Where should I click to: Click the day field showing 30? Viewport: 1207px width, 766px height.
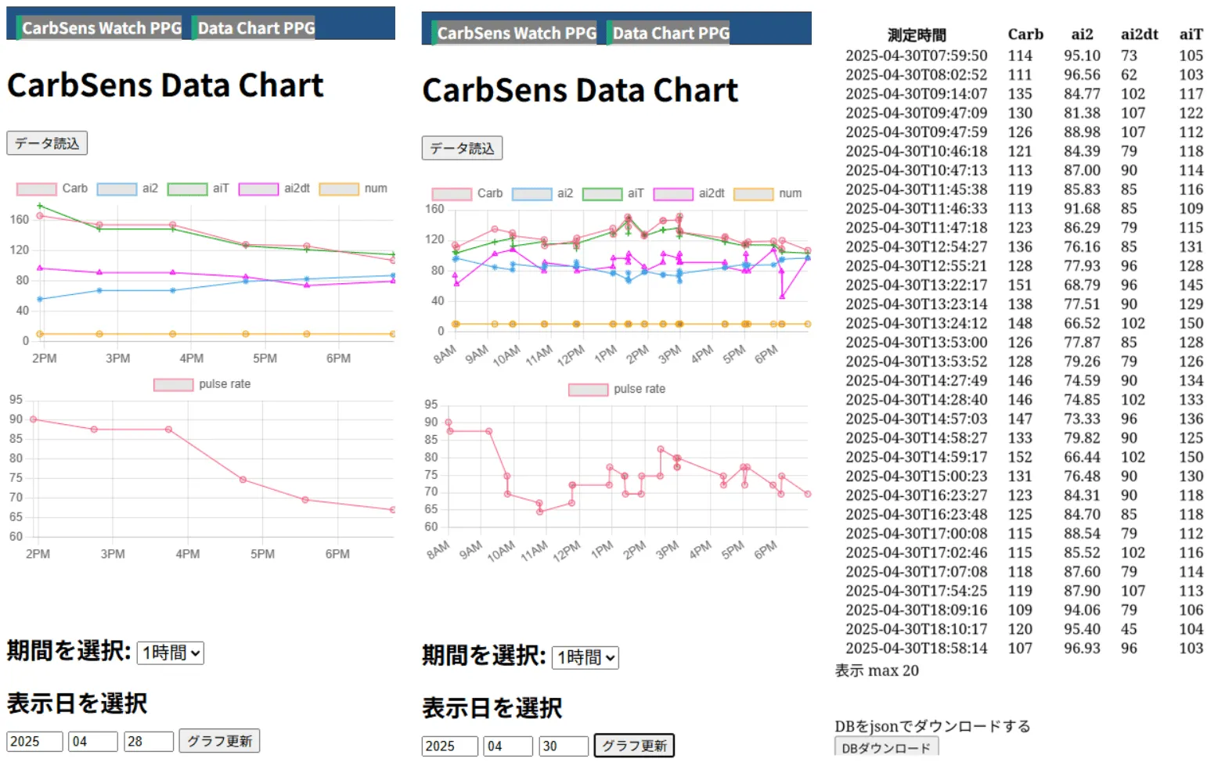(x=564, y=746)
